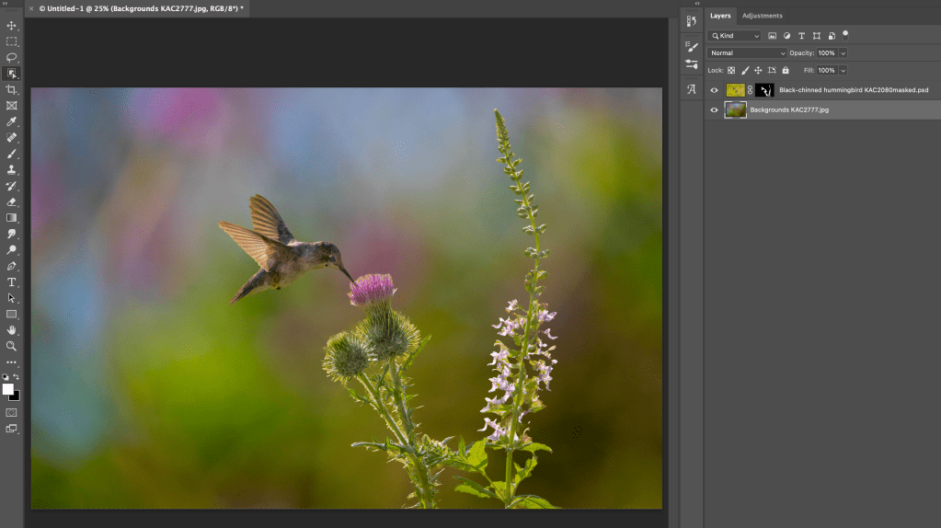Click the lock all button
The image size is (941, 528).
tap(786, 70)
